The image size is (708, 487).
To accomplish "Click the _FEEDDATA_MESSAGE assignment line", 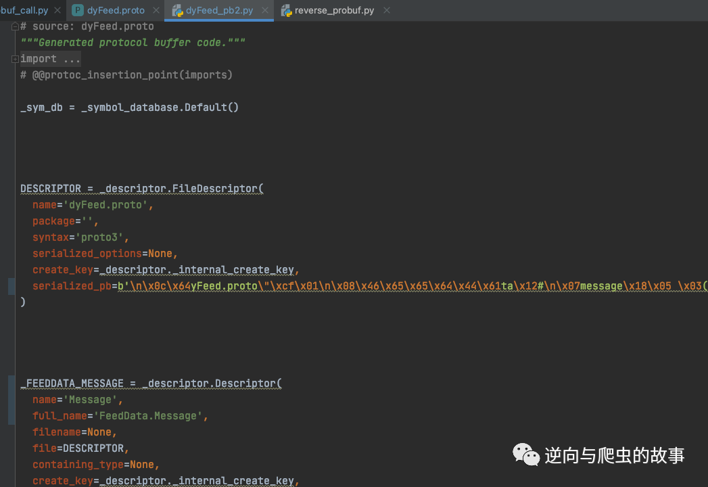I will coord(151,384).
